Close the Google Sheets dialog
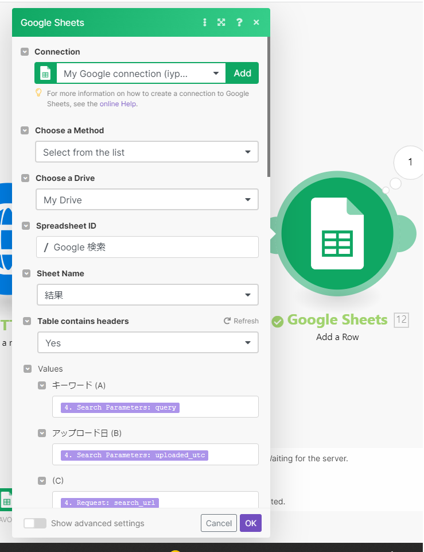 pos(256,22)
